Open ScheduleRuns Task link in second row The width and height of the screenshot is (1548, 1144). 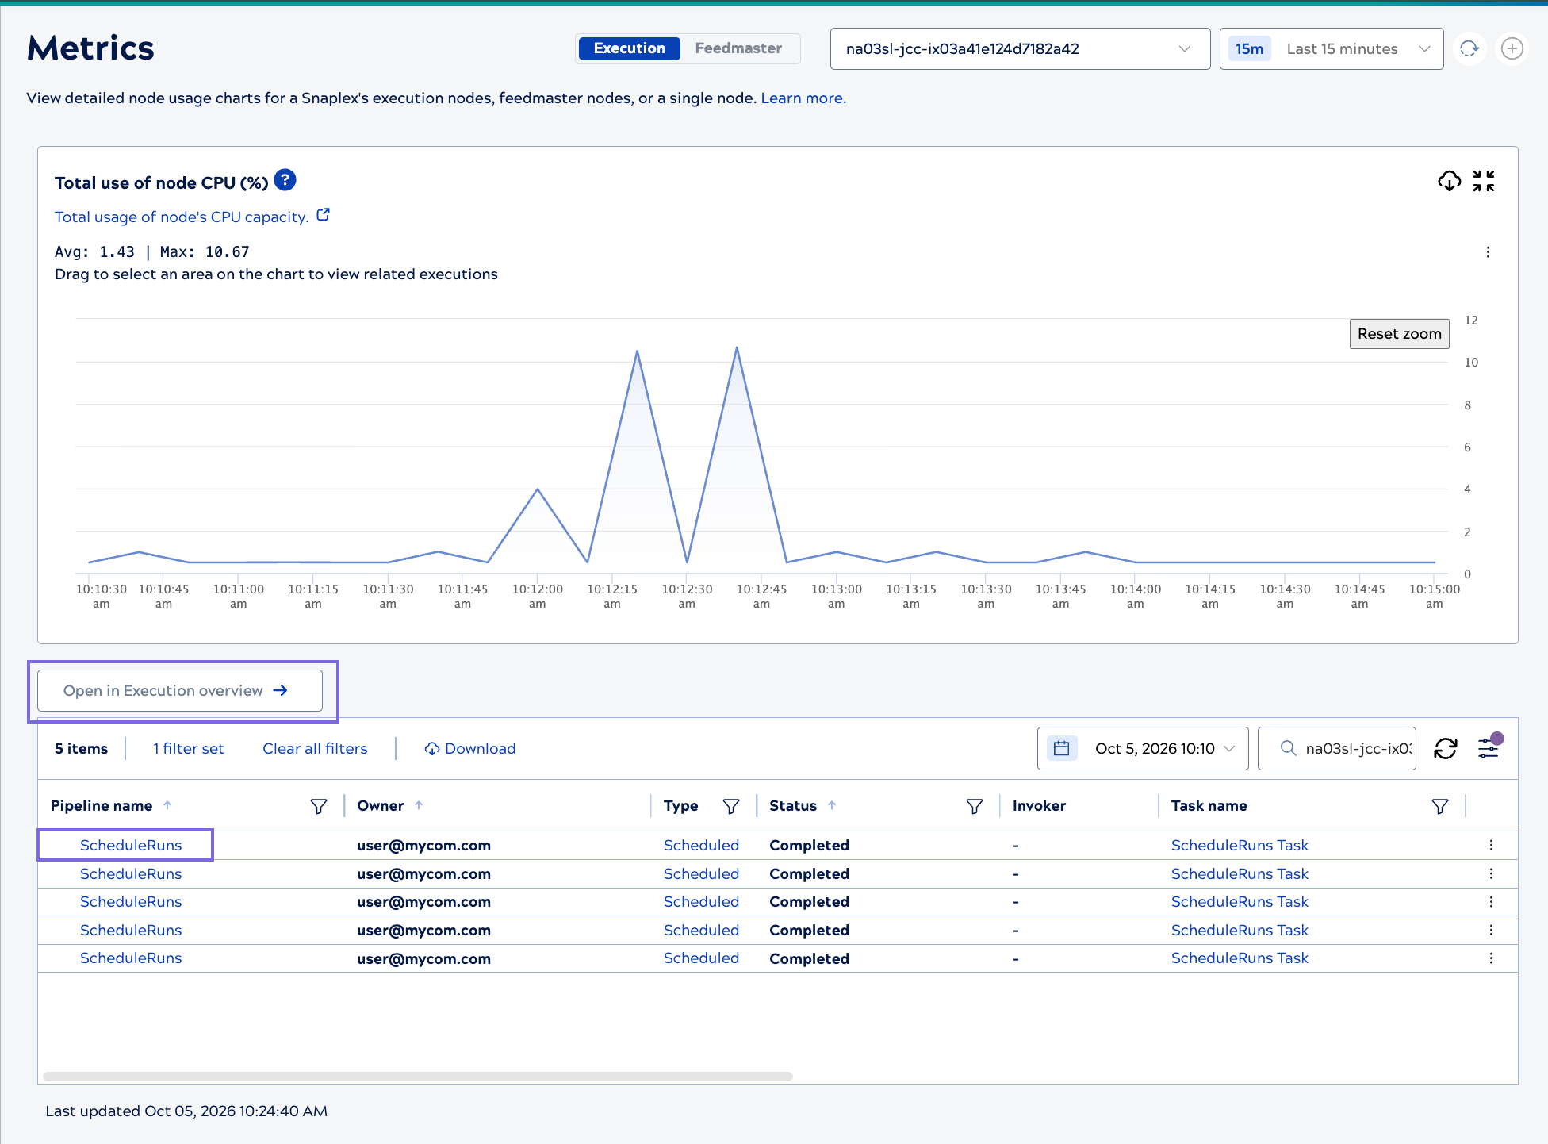tap(1240, 874)
